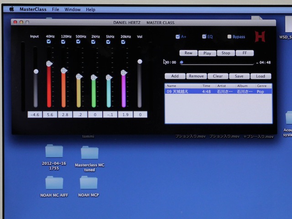Image resolution: width=292 pixels, height=219 pixels.
Task: Click the elapsed time 0:00 label
Action: (171, 62)
